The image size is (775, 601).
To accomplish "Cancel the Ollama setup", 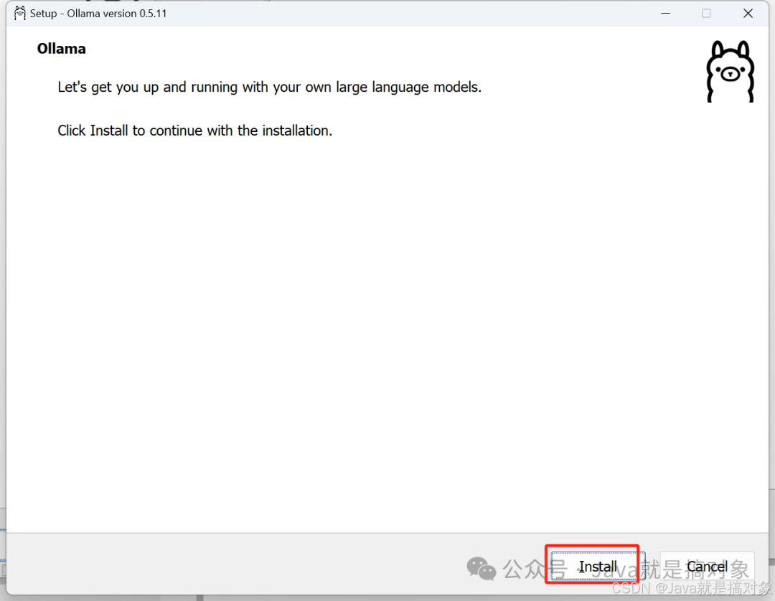I will tap(707, 566).
